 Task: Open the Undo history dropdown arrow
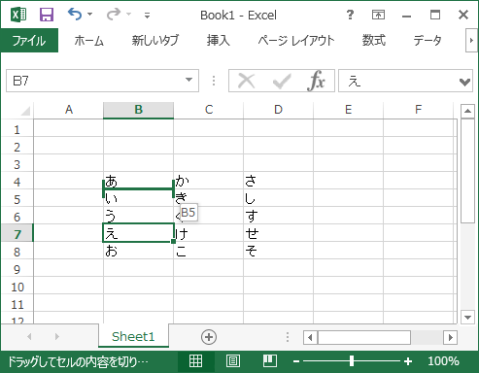pos(90,15)
